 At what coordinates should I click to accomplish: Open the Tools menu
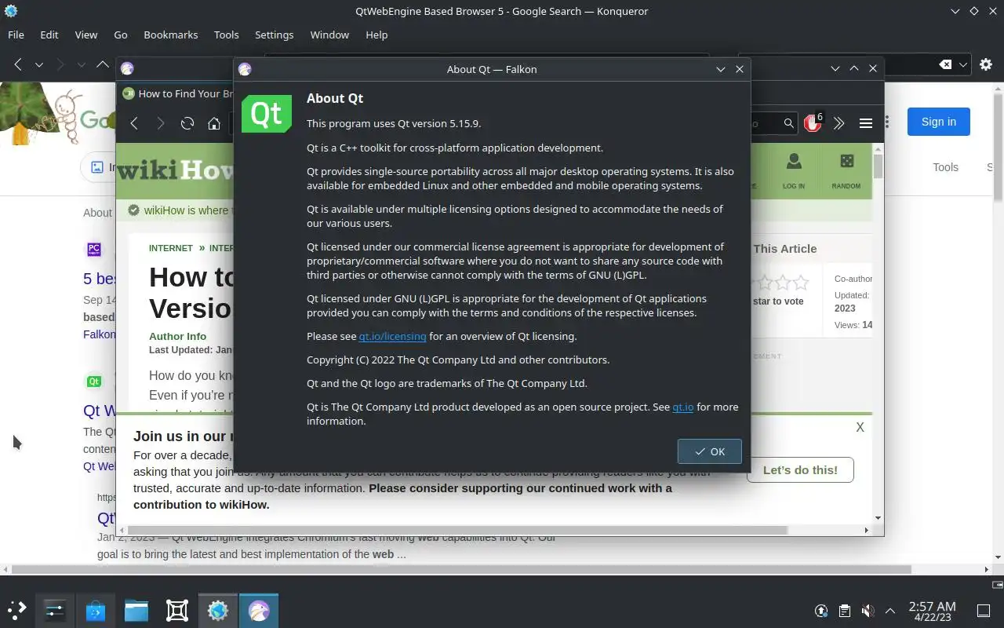(227, 35)
